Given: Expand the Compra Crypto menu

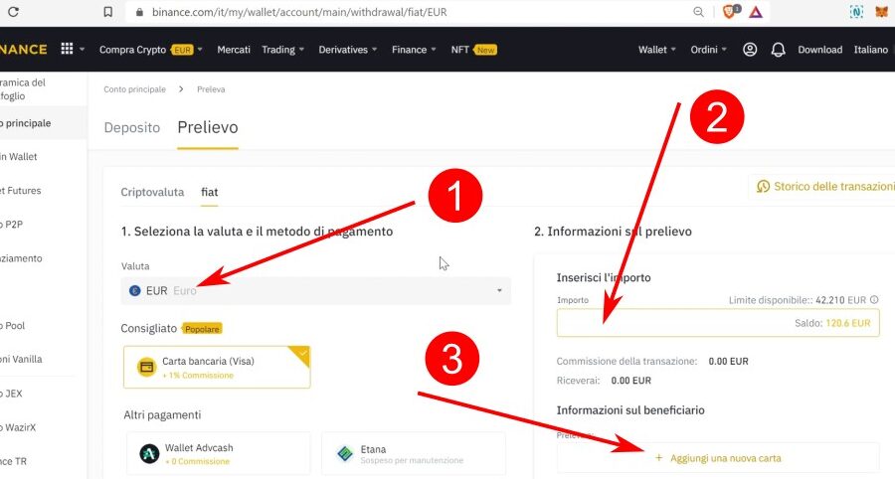Looking at the screenshot, I should [x=151, y=50].
